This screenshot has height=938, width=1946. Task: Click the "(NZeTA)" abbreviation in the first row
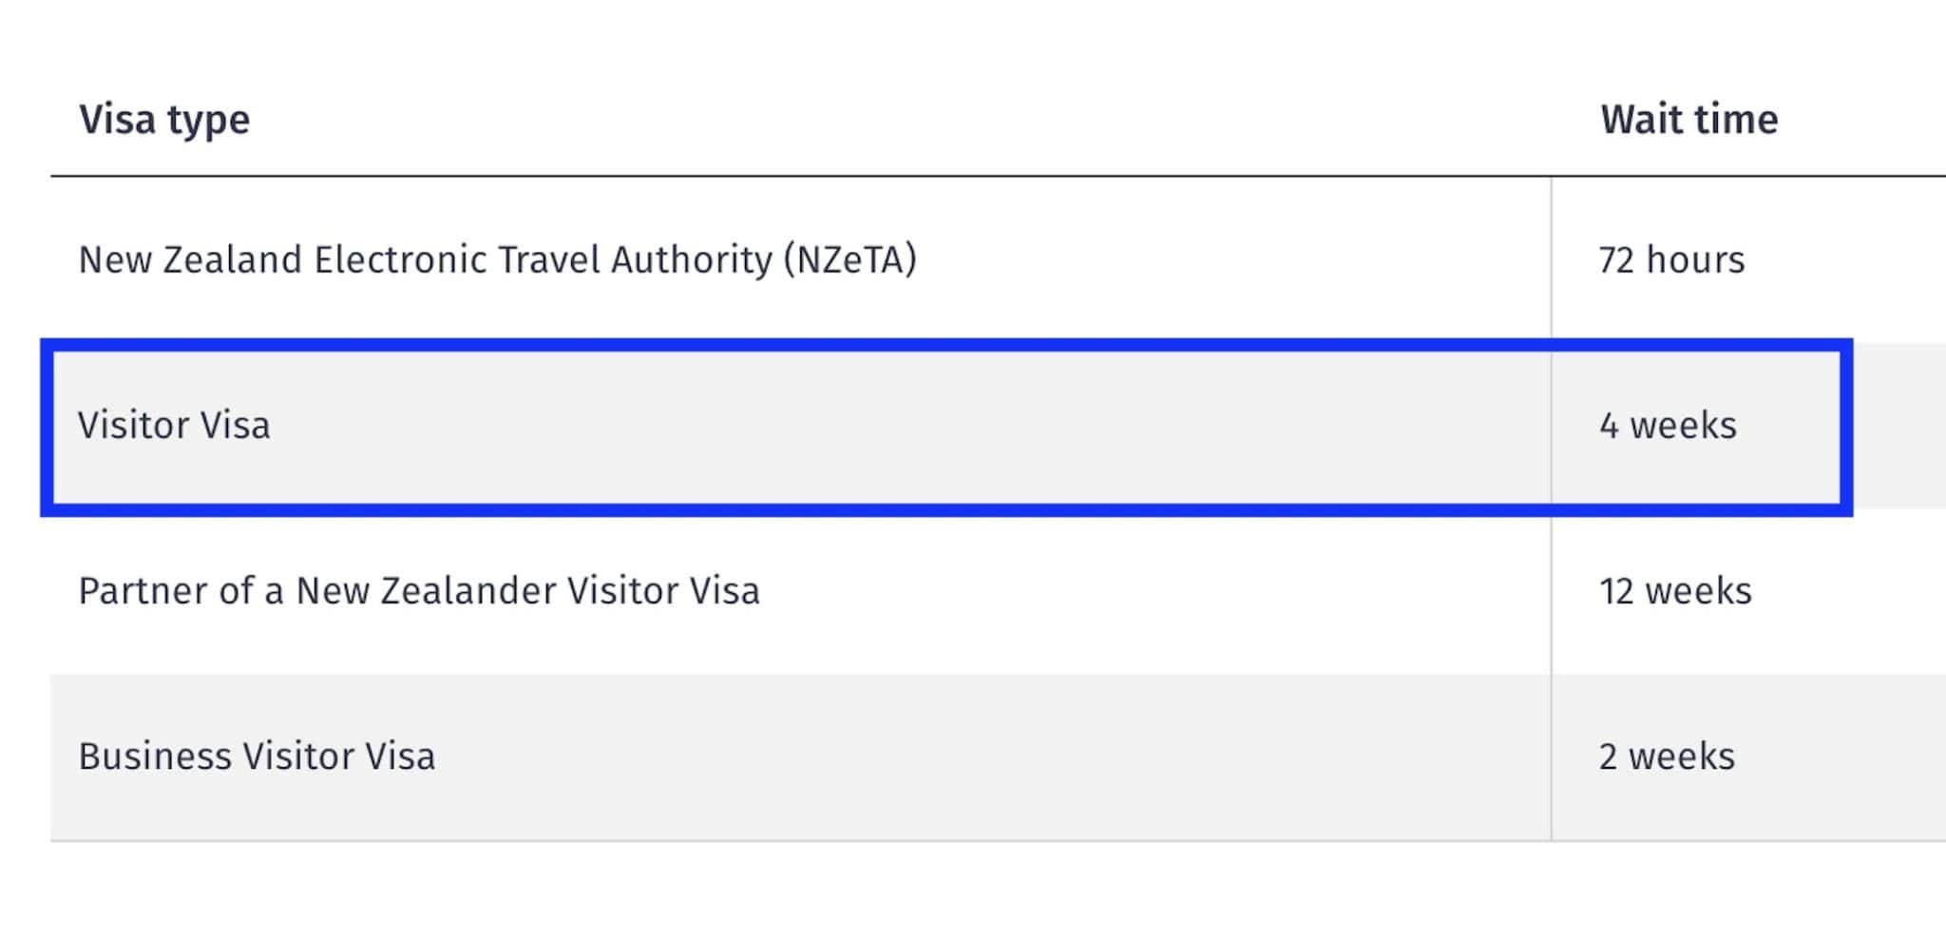point(850,259)
